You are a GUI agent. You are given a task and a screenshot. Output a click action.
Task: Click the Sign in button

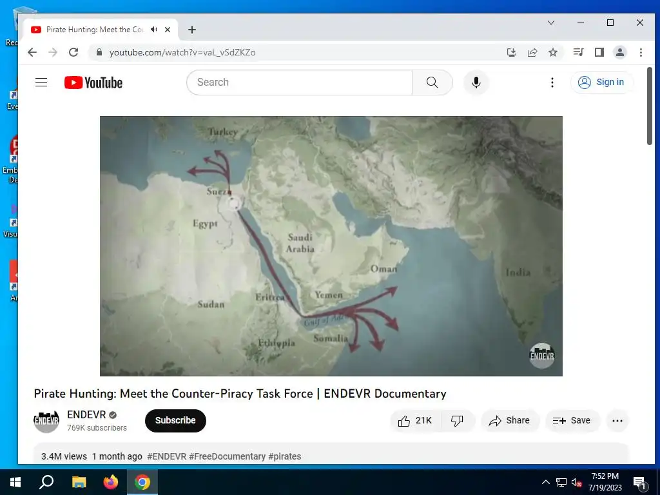[601, 82]
